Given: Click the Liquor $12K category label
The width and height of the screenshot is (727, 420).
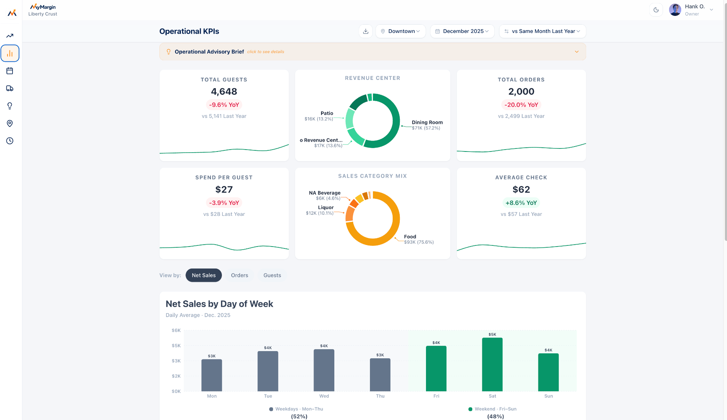Looking at the screenshot, I should pyautogui.click(x=320, y=210).
